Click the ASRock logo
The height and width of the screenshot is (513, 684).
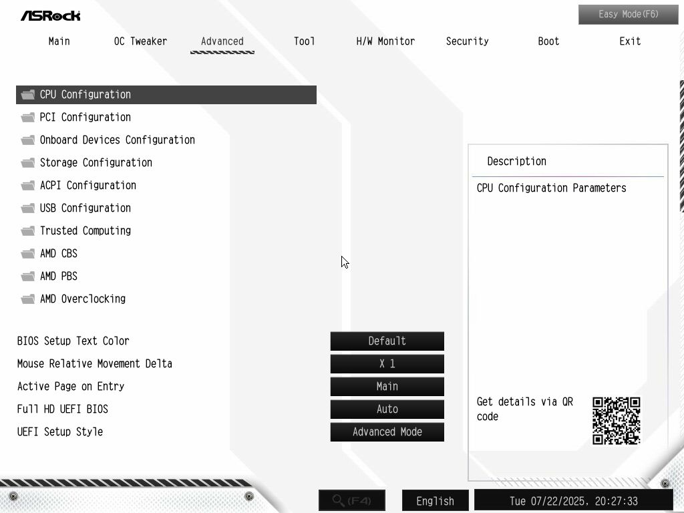(51, 16)
